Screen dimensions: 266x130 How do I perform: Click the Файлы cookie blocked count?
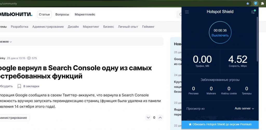[x=229, y=88]
